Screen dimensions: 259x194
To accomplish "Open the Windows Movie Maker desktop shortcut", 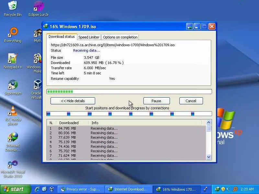I will [34, 63].
